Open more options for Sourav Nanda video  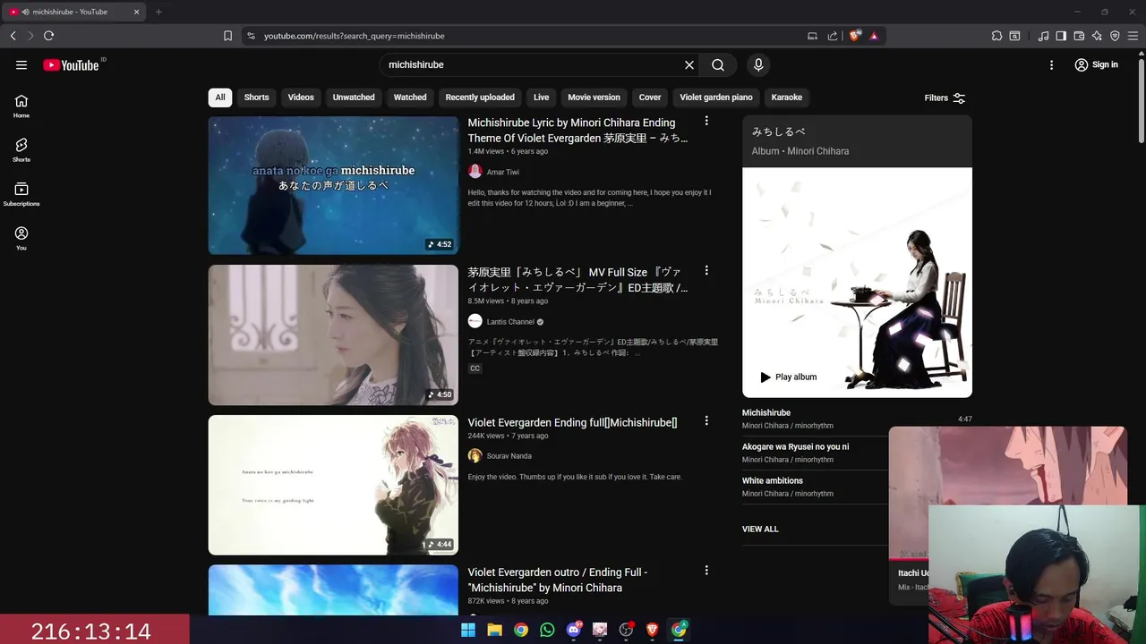(x=706, y=420)
